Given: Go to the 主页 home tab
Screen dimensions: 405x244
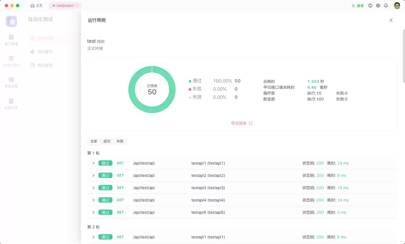Looking at the screenshot, I should (36, 6).
